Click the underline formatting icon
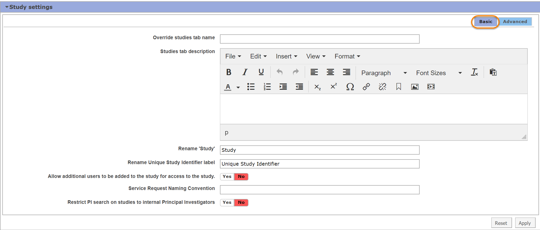The height and width of the screenshot is (230, 540). (x=261, y=72)
